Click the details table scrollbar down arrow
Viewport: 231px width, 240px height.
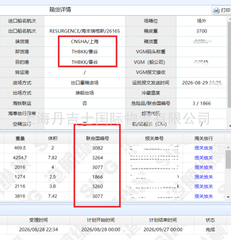click(229, 126)
